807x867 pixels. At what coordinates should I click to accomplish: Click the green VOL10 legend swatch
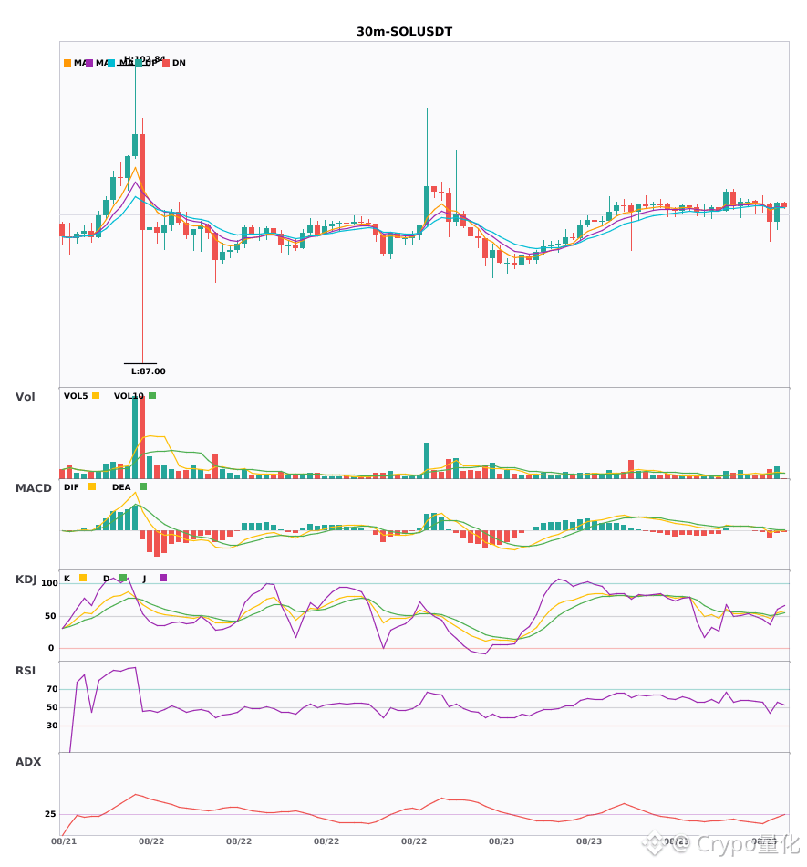[x=152, y=395]
